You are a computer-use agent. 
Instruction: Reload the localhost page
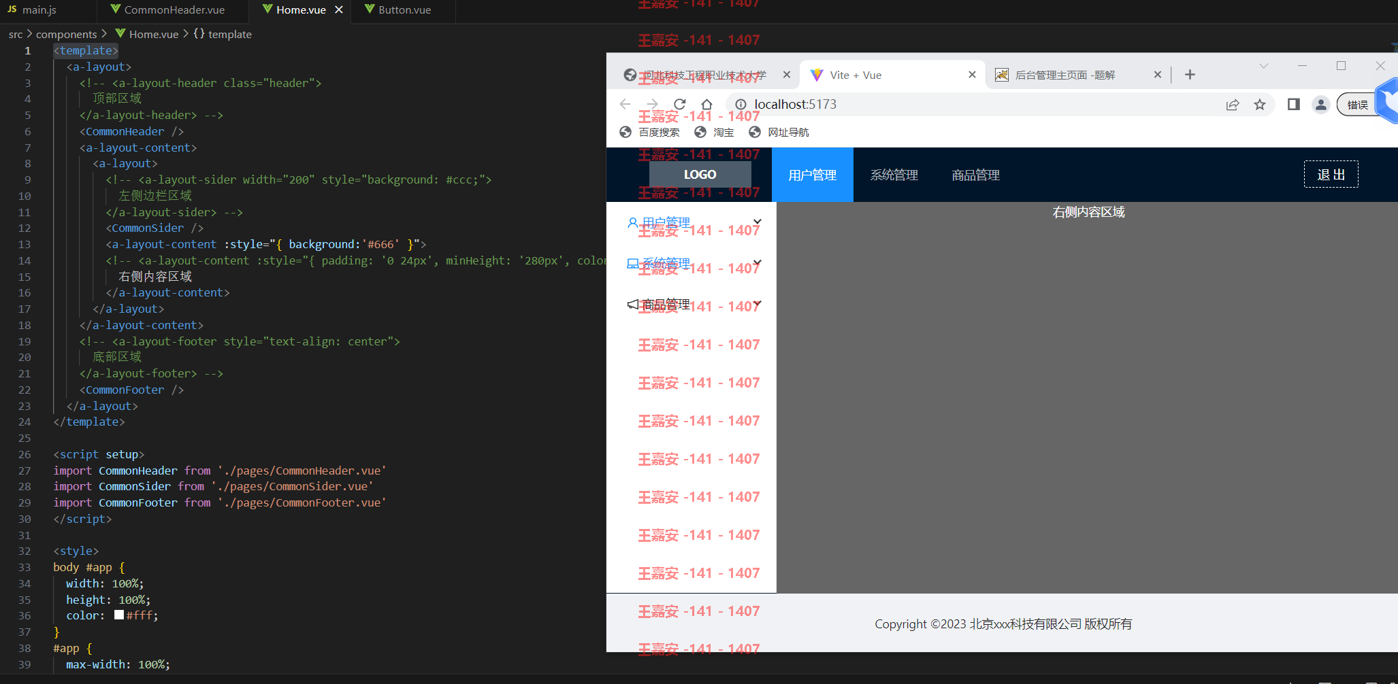(679, 104)
